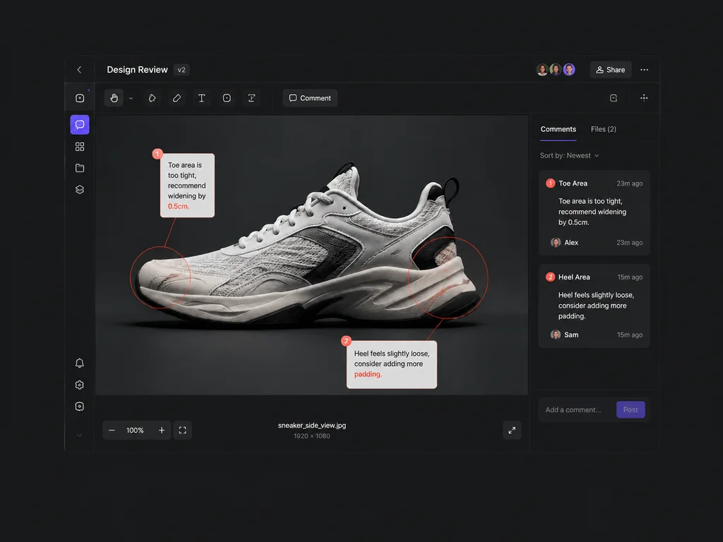
Task: Click the Share button
Action: pos(611,70)
